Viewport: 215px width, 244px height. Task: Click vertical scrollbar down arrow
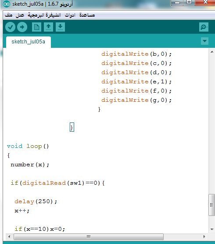coord(212,229)
